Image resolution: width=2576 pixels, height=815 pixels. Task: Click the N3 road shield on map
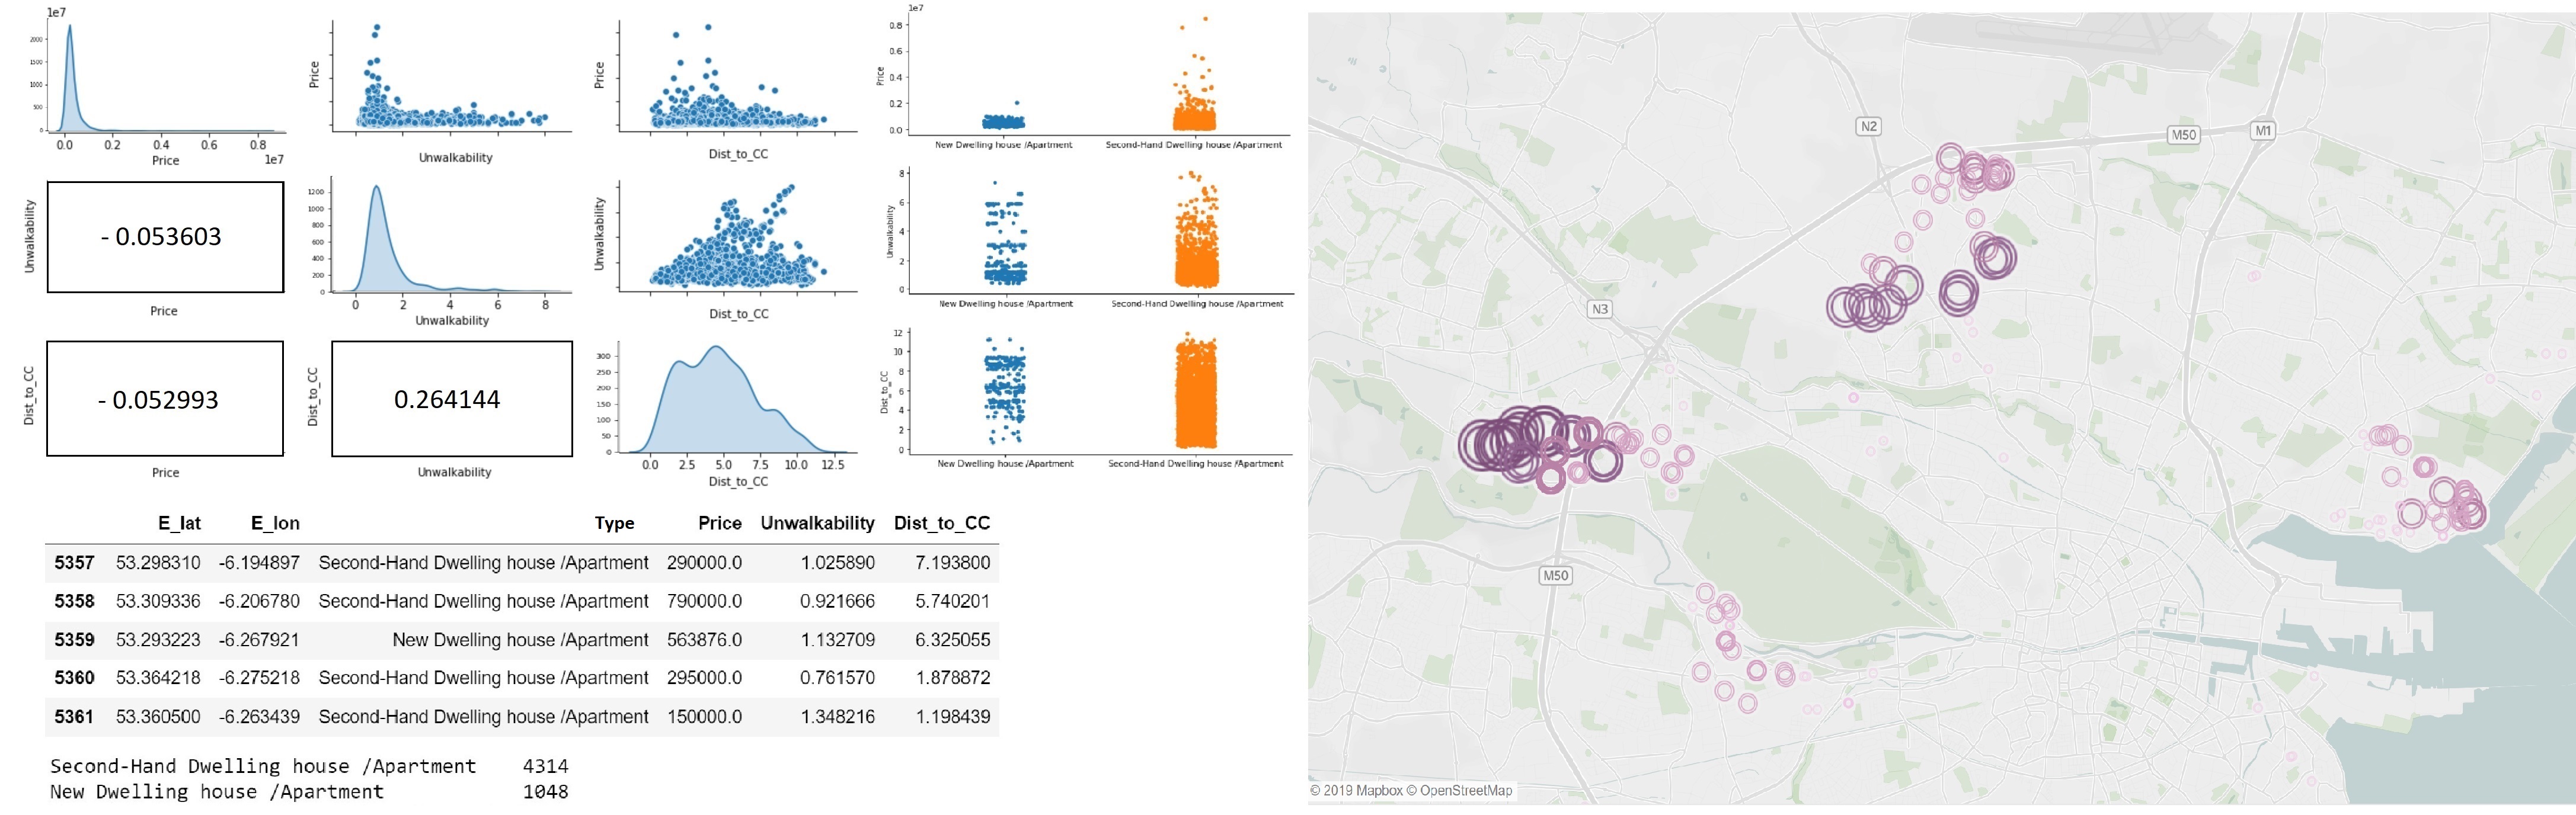[x=1600, y=310]
